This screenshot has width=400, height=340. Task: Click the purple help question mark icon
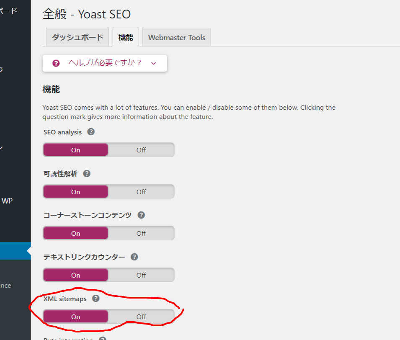pyautogui.click(x=56, y=63)
